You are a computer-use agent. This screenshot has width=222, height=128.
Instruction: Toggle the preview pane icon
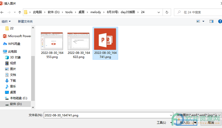tap(211, 22)
